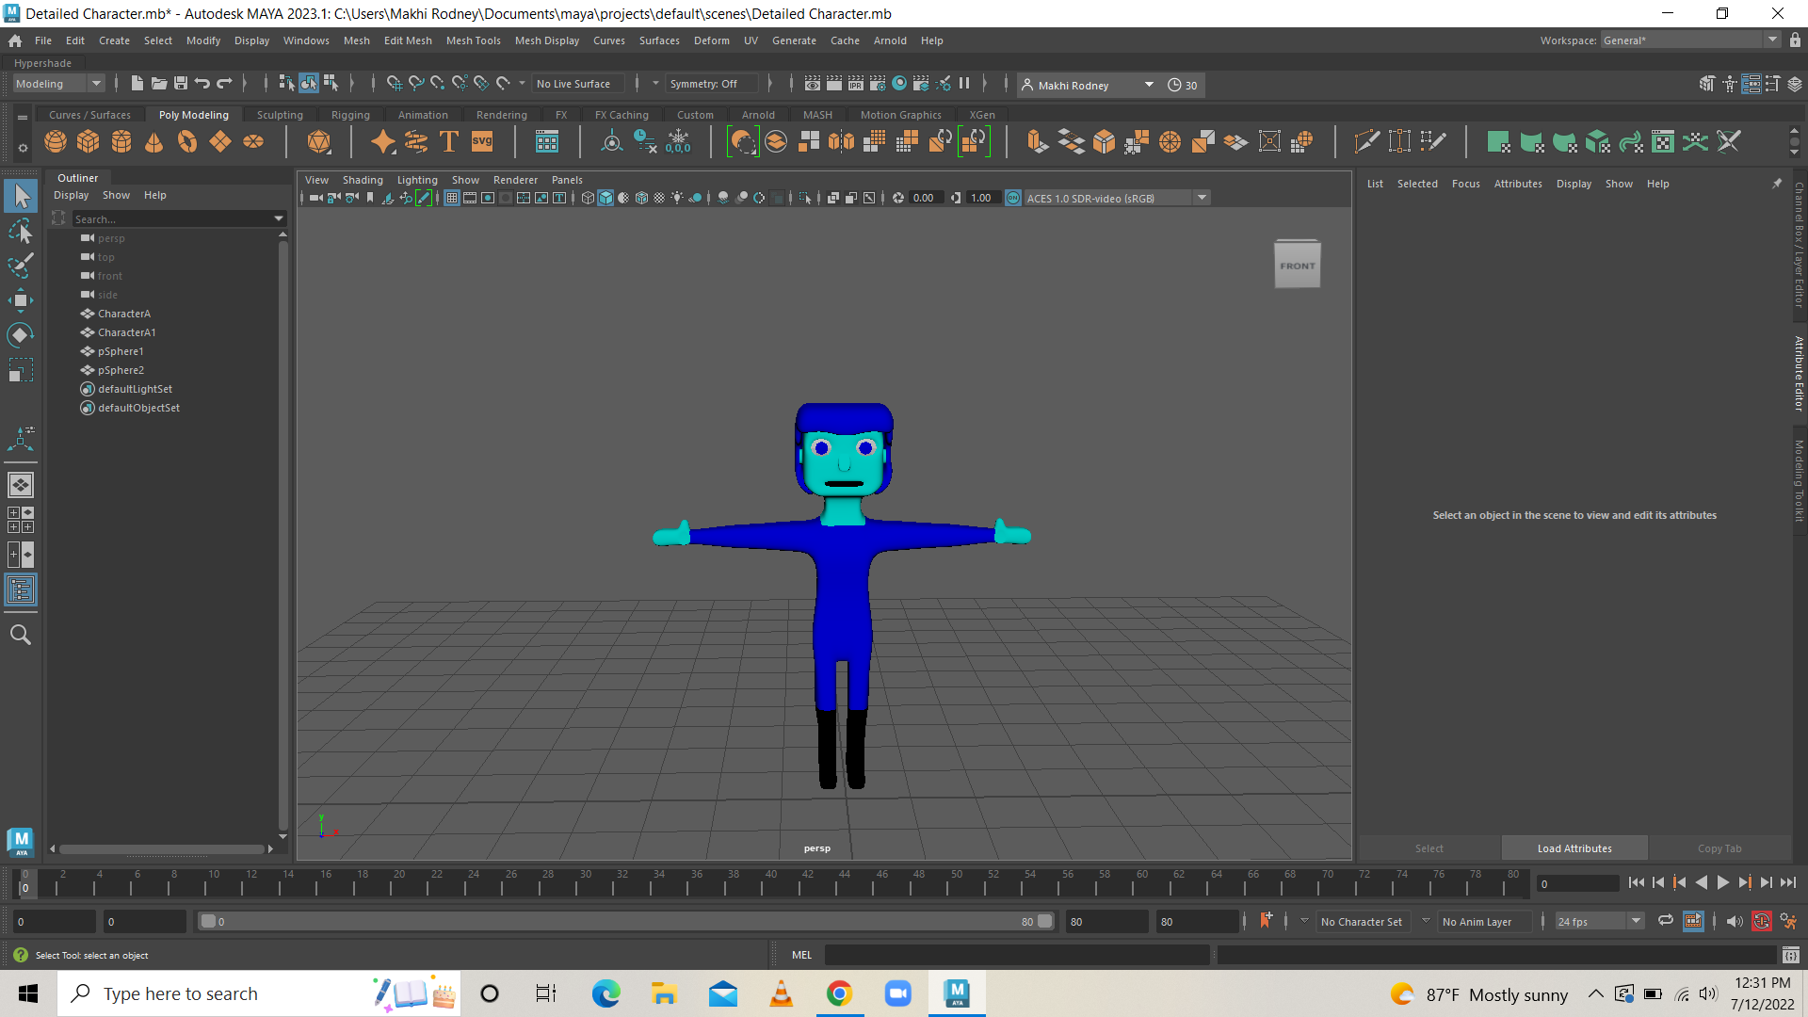The width and height of the screenshot is (1808, 1017).
Task: Open the viewport Shading menu
Action: 363,180
